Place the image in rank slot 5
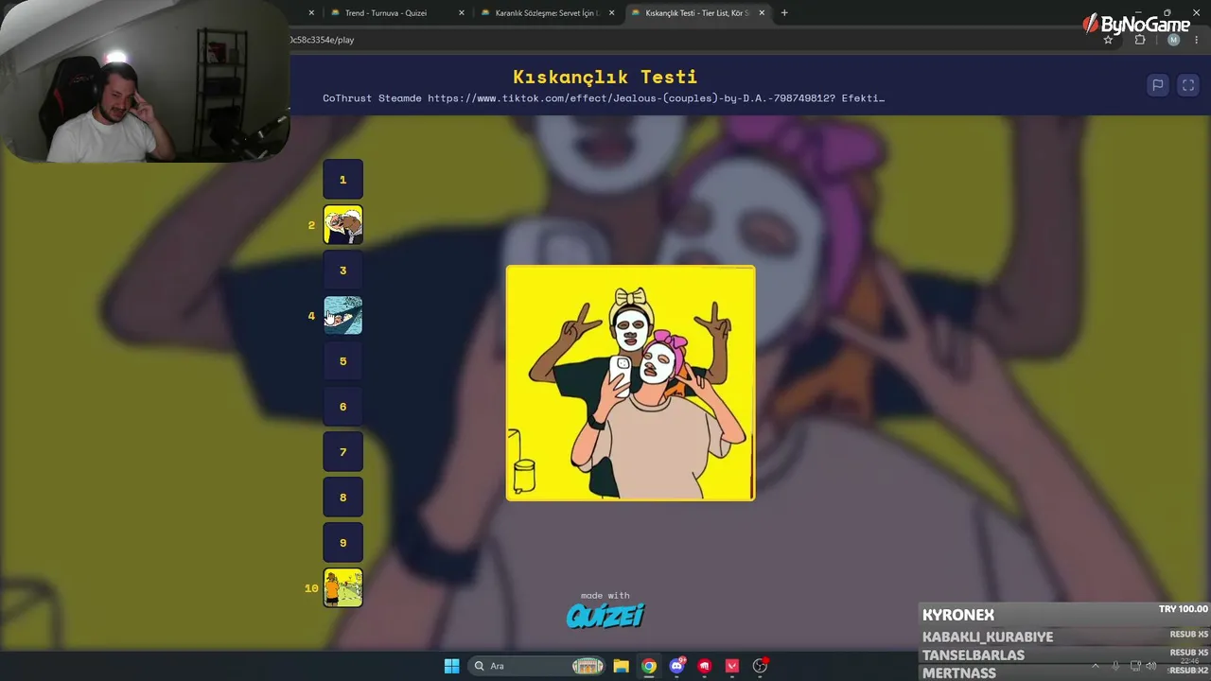Image resolution: width=1211 pixels, height=681 pixels. pos(342,361)
